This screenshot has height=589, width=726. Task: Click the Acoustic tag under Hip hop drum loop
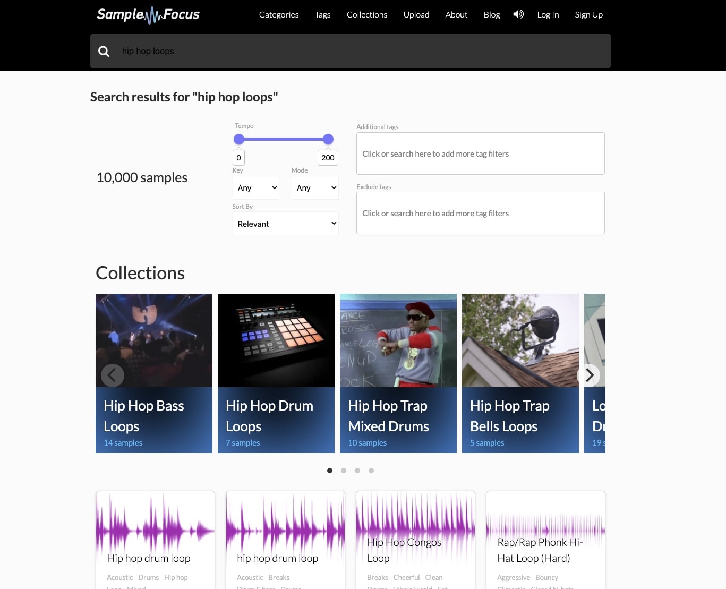tap(119, 577)
